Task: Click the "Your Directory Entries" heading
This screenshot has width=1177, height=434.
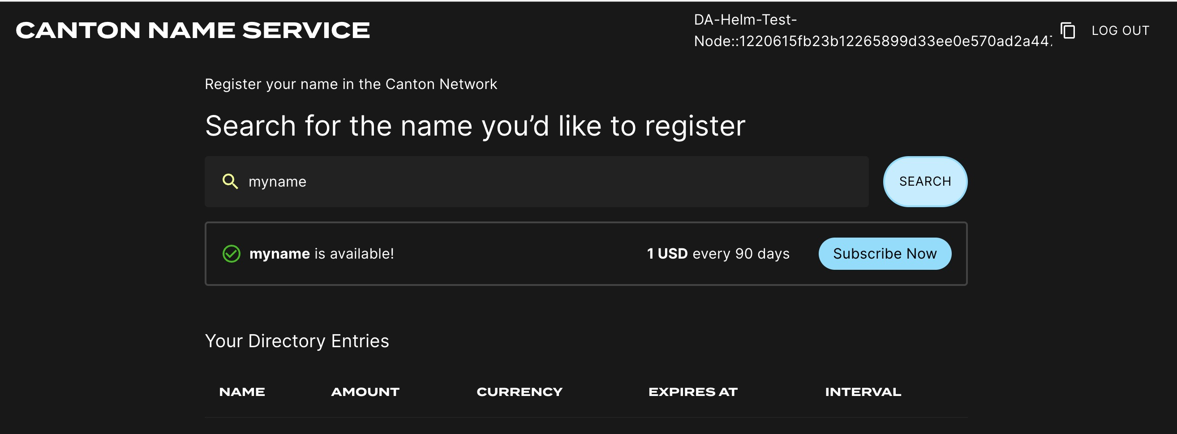Action: [297, 341]
